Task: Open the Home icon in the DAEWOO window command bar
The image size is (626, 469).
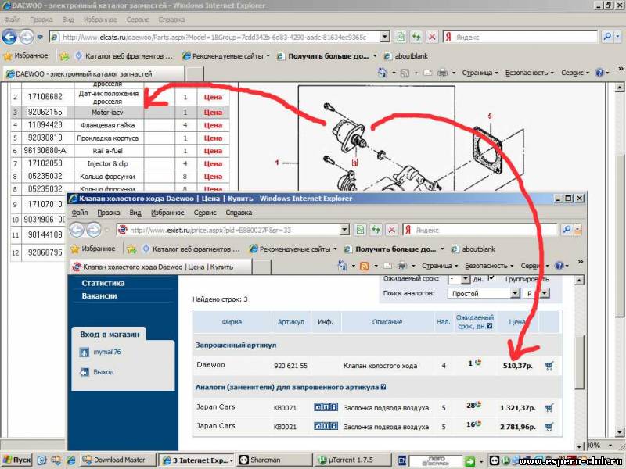Action: (x=383, y=73)
